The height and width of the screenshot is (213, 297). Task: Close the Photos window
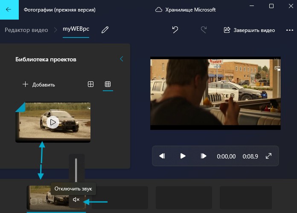(x=291, y=6)
